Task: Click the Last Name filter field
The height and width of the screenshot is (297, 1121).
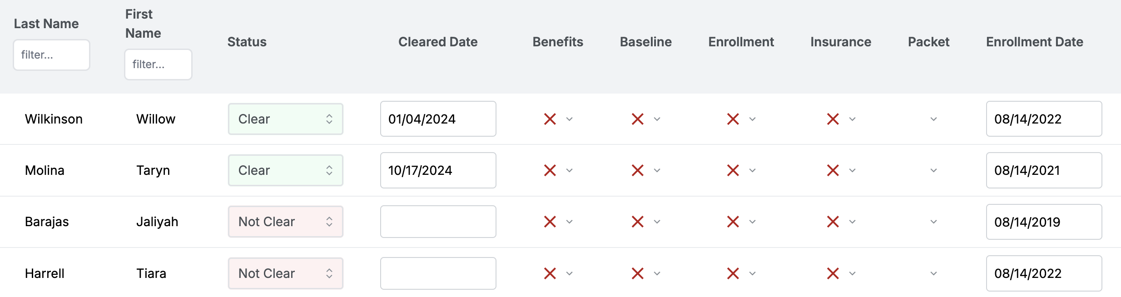Action: click(x=51, y=55)
